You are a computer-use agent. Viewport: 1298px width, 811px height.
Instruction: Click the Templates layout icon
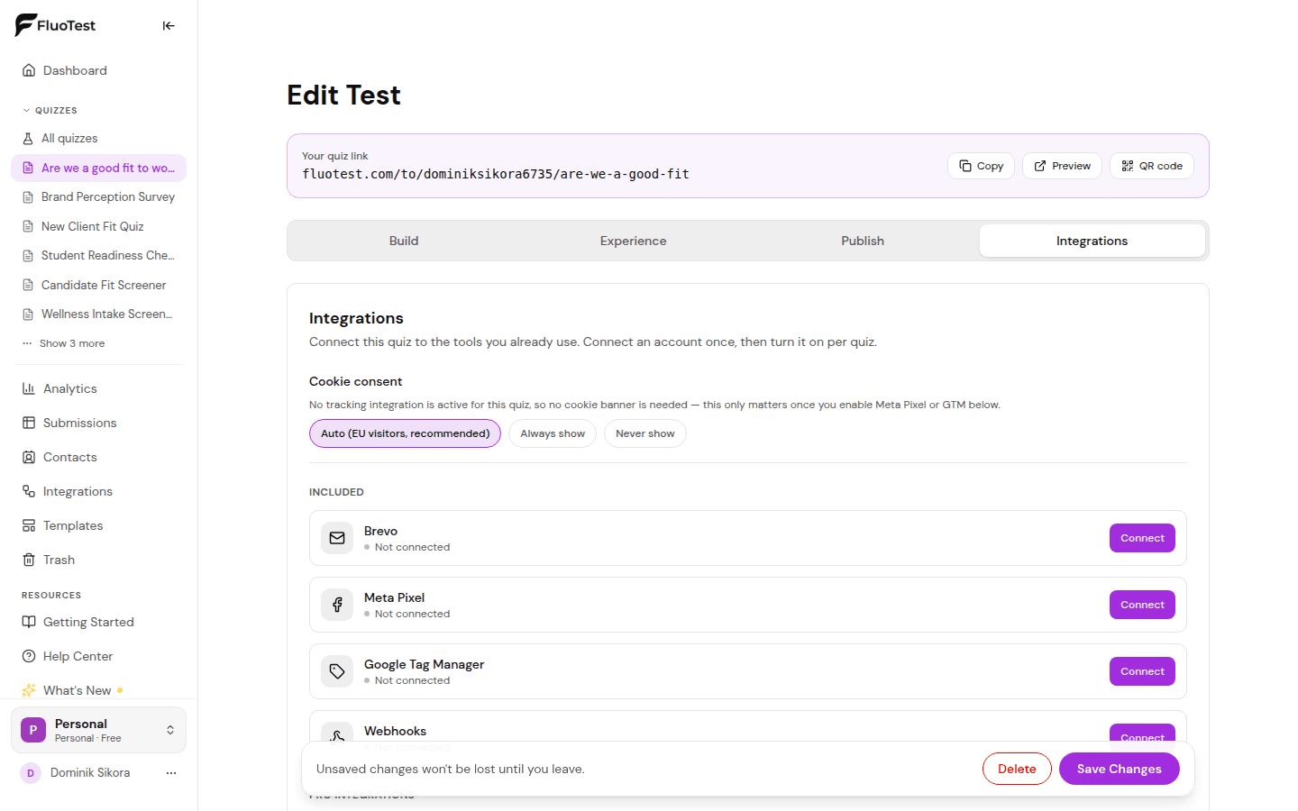29,525
